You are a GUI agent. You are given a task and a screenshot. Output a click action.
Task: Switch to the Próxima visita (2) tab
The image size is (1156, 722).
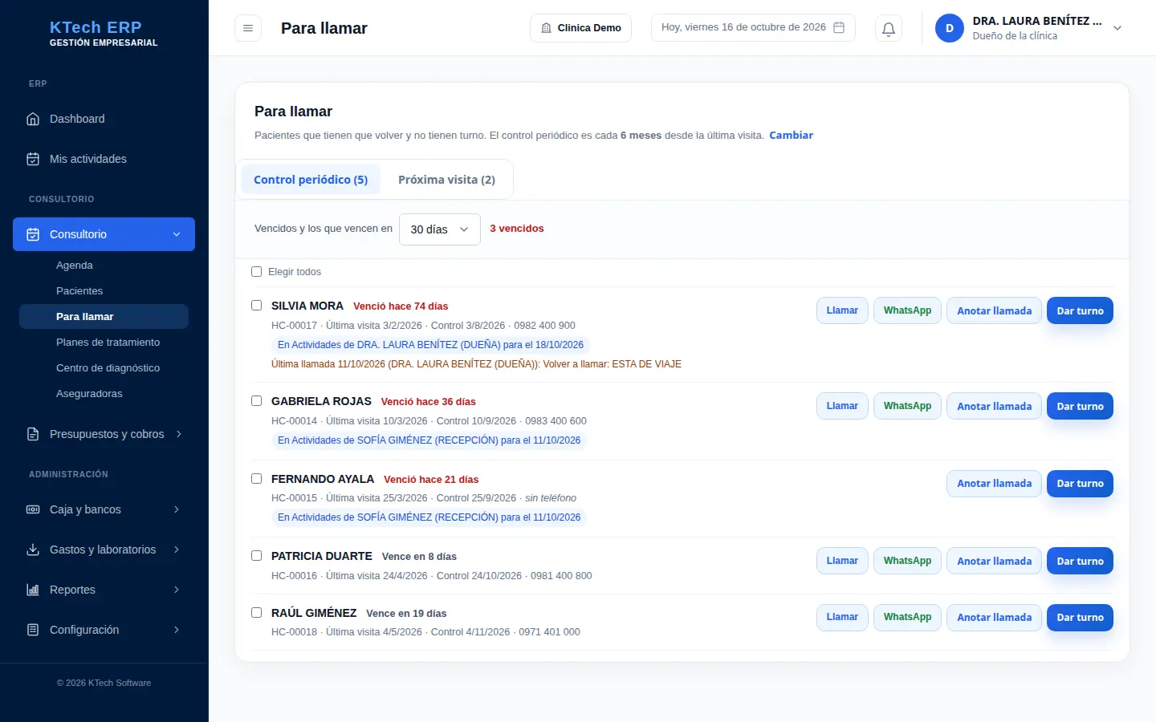pyautogui.click(x=446, y=180)
